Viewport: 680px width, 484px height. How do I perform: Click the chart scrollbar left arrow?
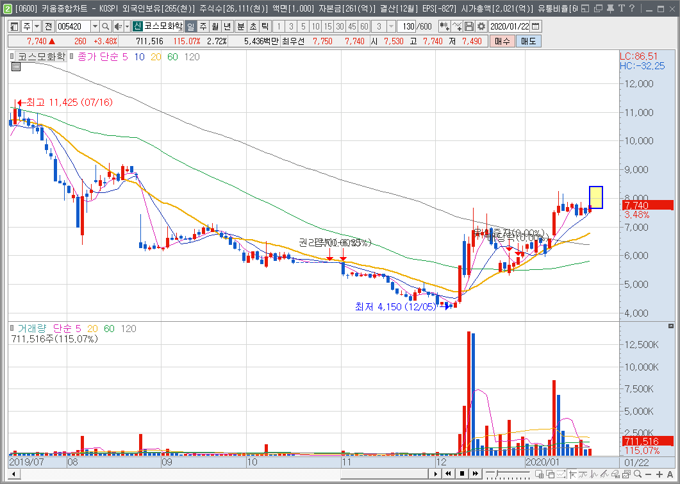coord(13,474)
